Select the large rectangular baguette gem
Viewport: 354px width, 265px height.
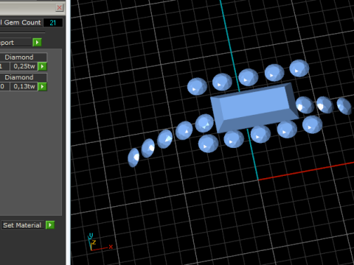click(x=254, y=108)
